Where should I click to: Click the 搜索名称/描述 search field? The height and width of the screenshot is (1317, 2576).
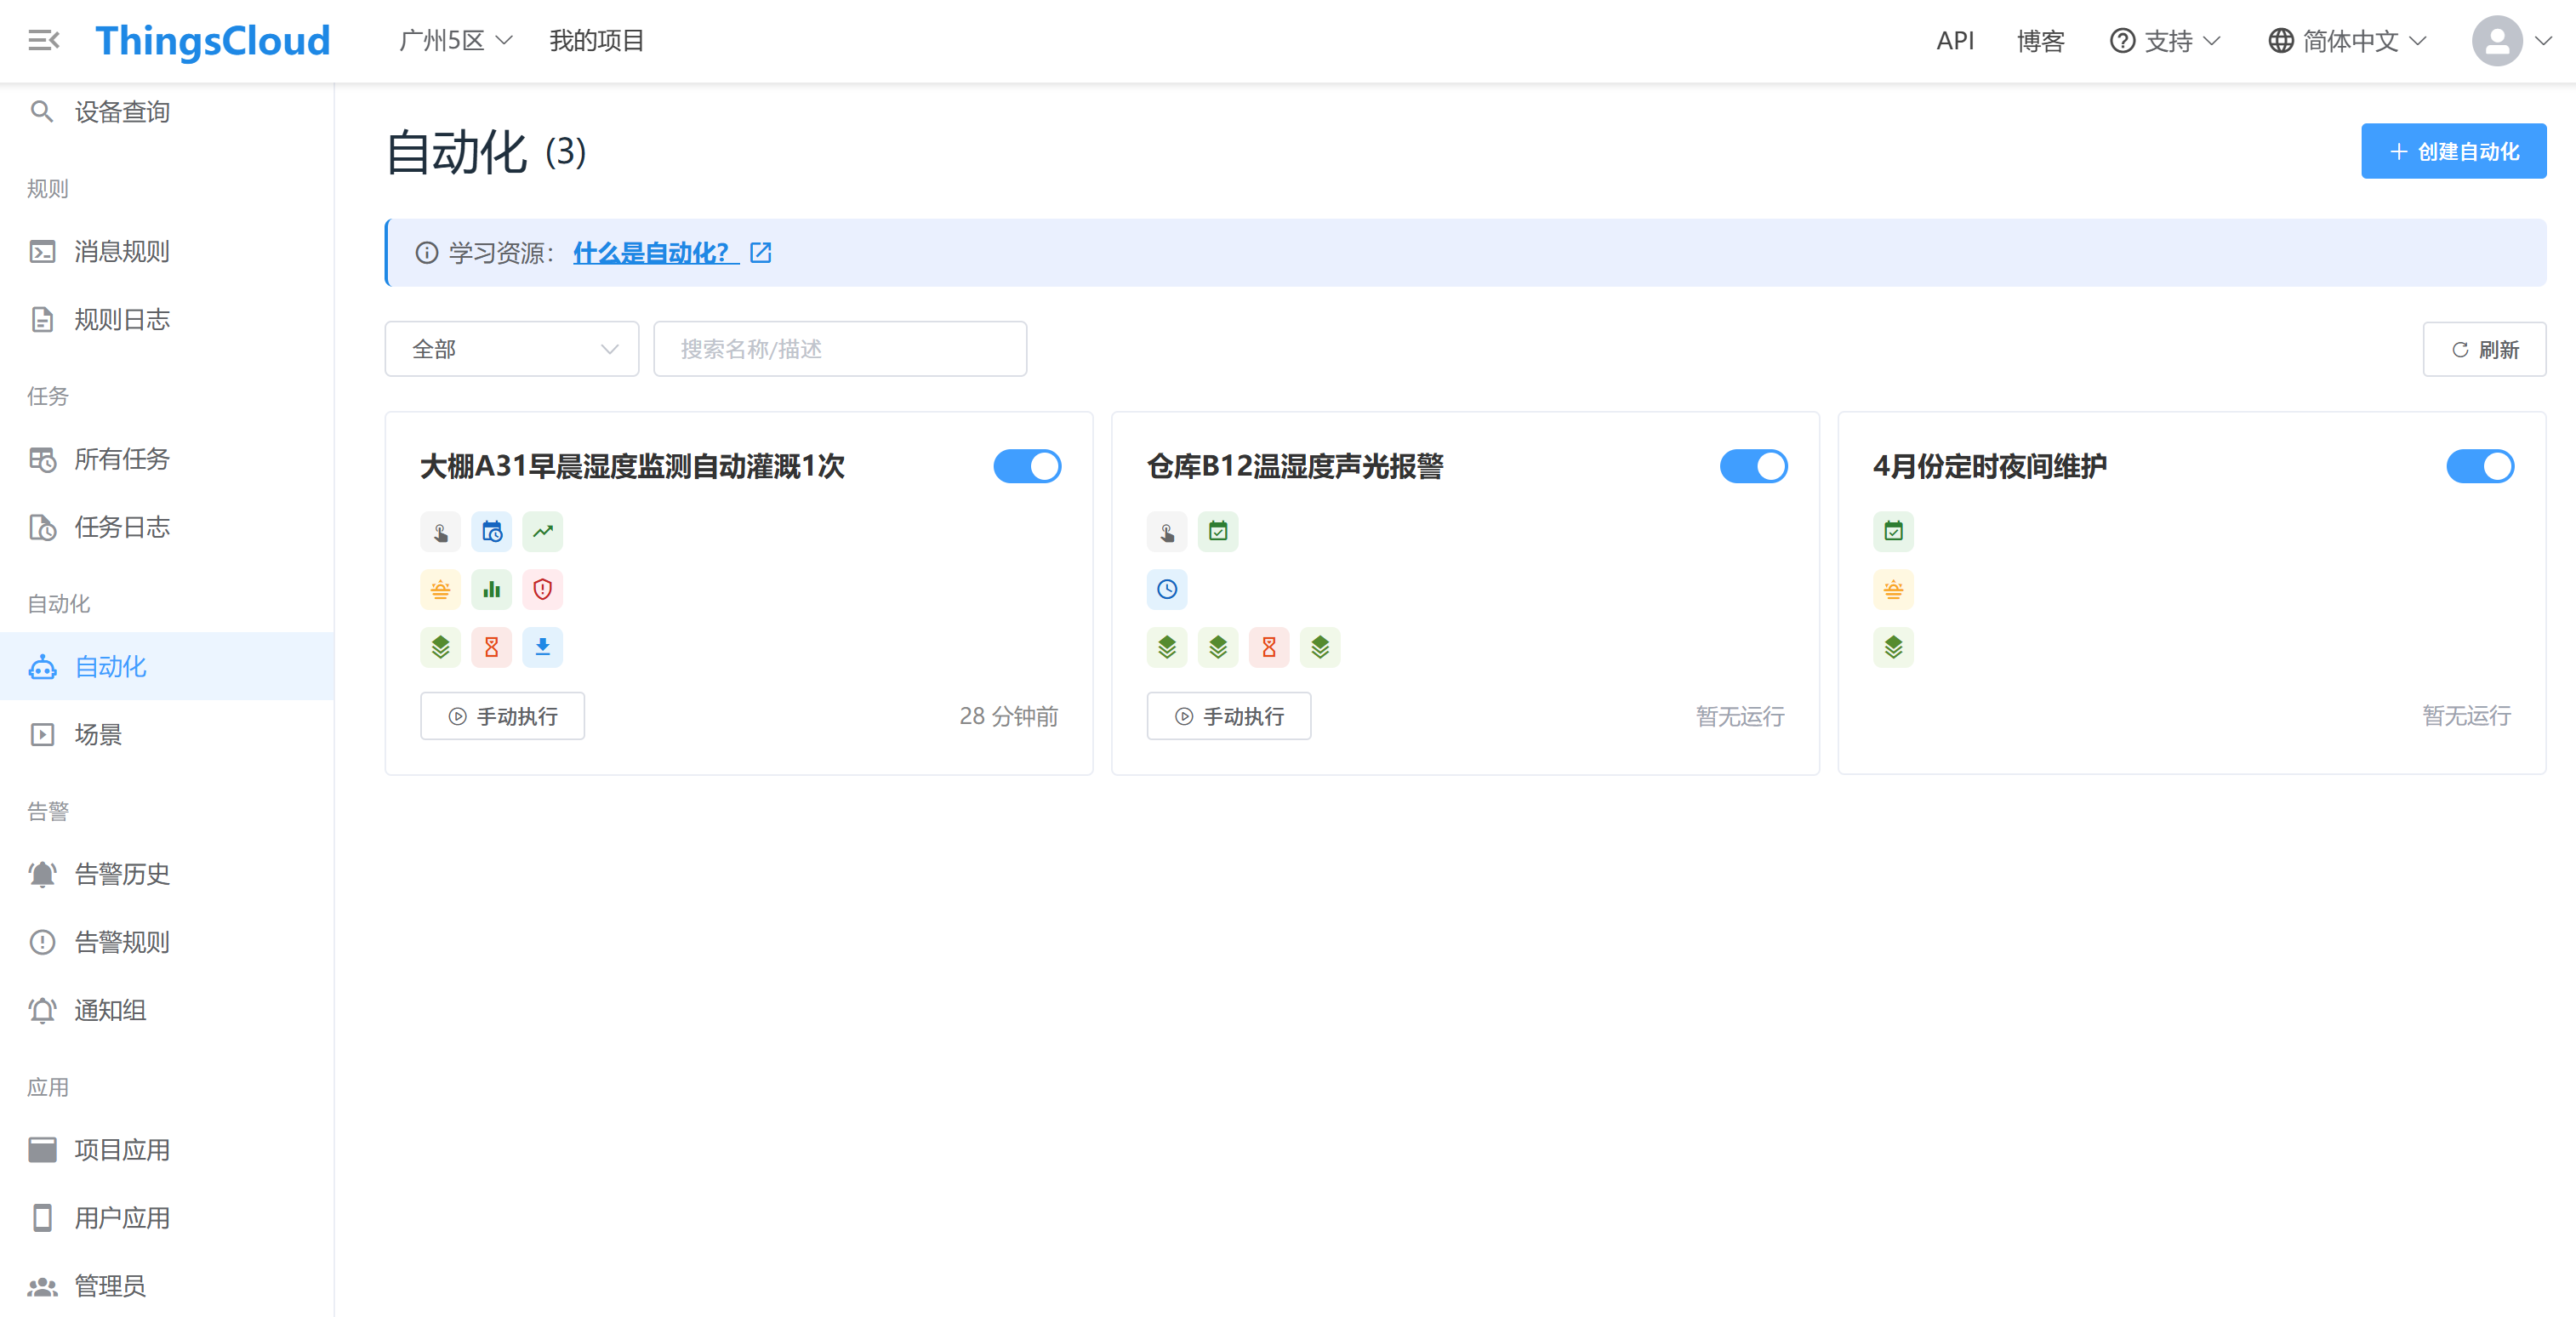839,349
